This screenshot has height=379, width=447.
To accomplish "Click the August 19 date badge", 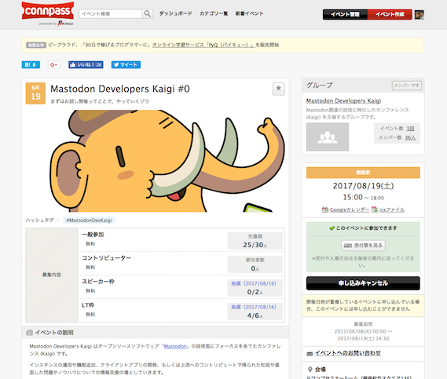I will (x=35, y=93).
